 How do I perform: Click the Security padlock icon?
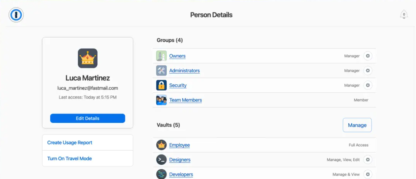tap(161, 85)
